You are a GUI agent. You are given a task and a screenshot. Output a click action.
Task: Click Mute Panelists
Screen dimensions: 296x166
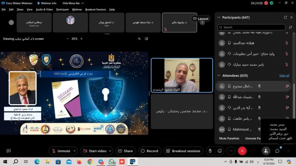(x=229, y=138)
